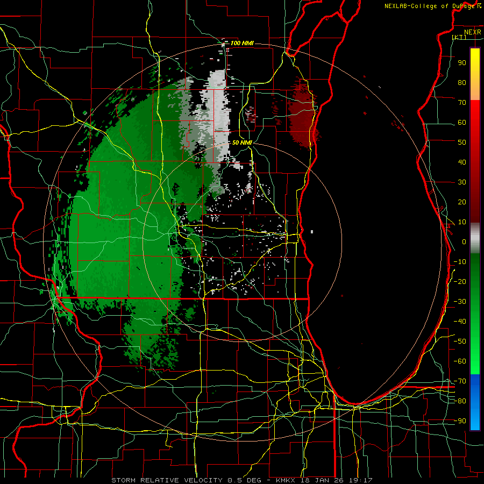Click the 80 value on the velocity scale
484x484 pixels.
click(462, 82)
